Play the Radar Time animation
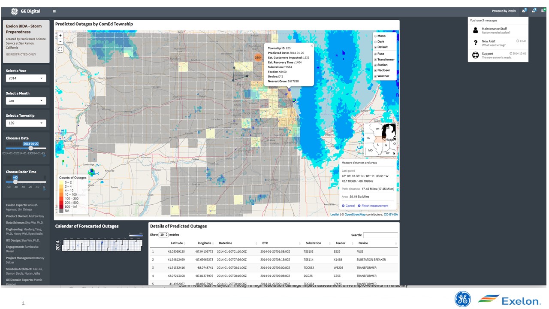This screenshot has height=309, width=549. pyautogui.click(x=44, y=190)
